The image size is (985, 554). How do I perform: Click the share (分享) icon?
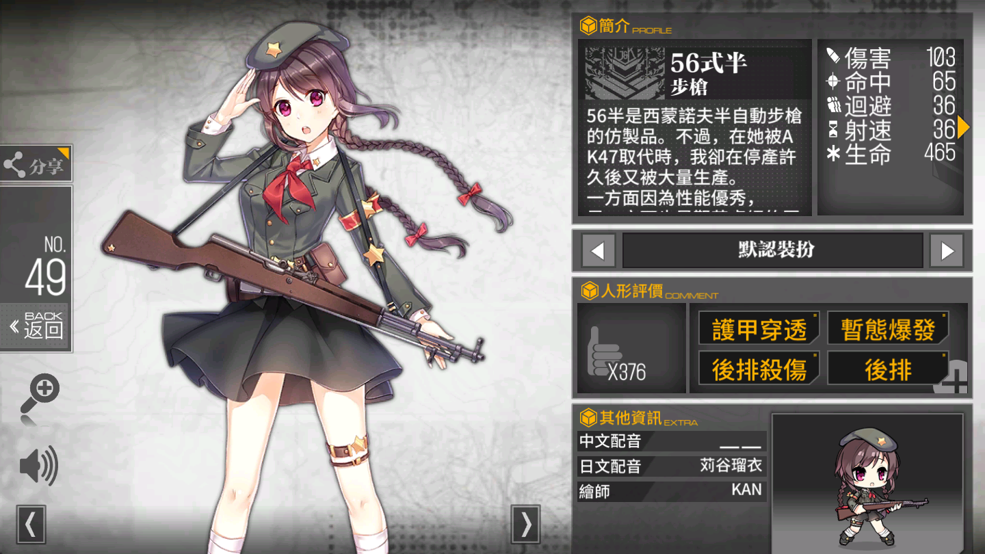point(15,164)
